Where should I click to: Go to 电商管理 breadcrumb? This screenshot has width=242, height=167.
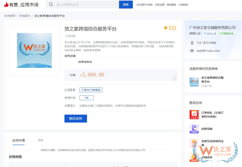click(10, 16)
